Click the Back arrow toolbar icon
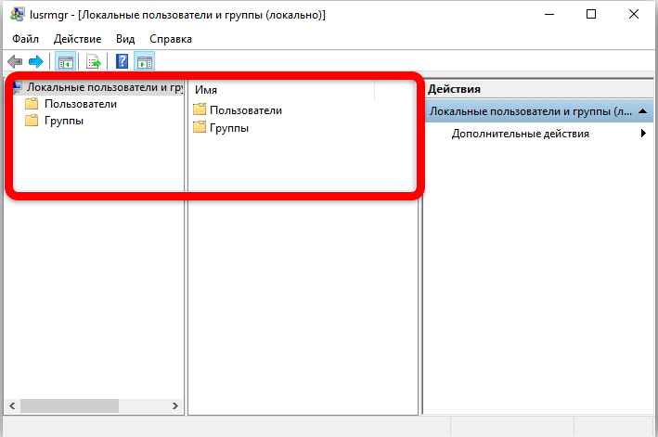Image resolution: width=658 pixels, height=437 pixels. click(x=15, y=61)
